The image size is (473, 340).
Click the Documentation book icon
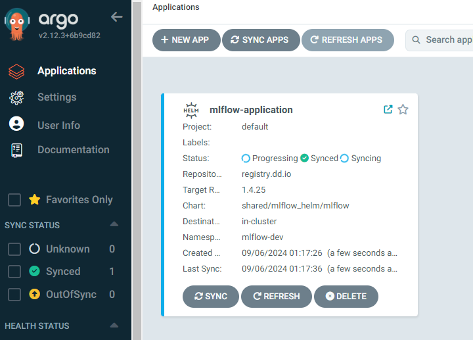point(16,150)
